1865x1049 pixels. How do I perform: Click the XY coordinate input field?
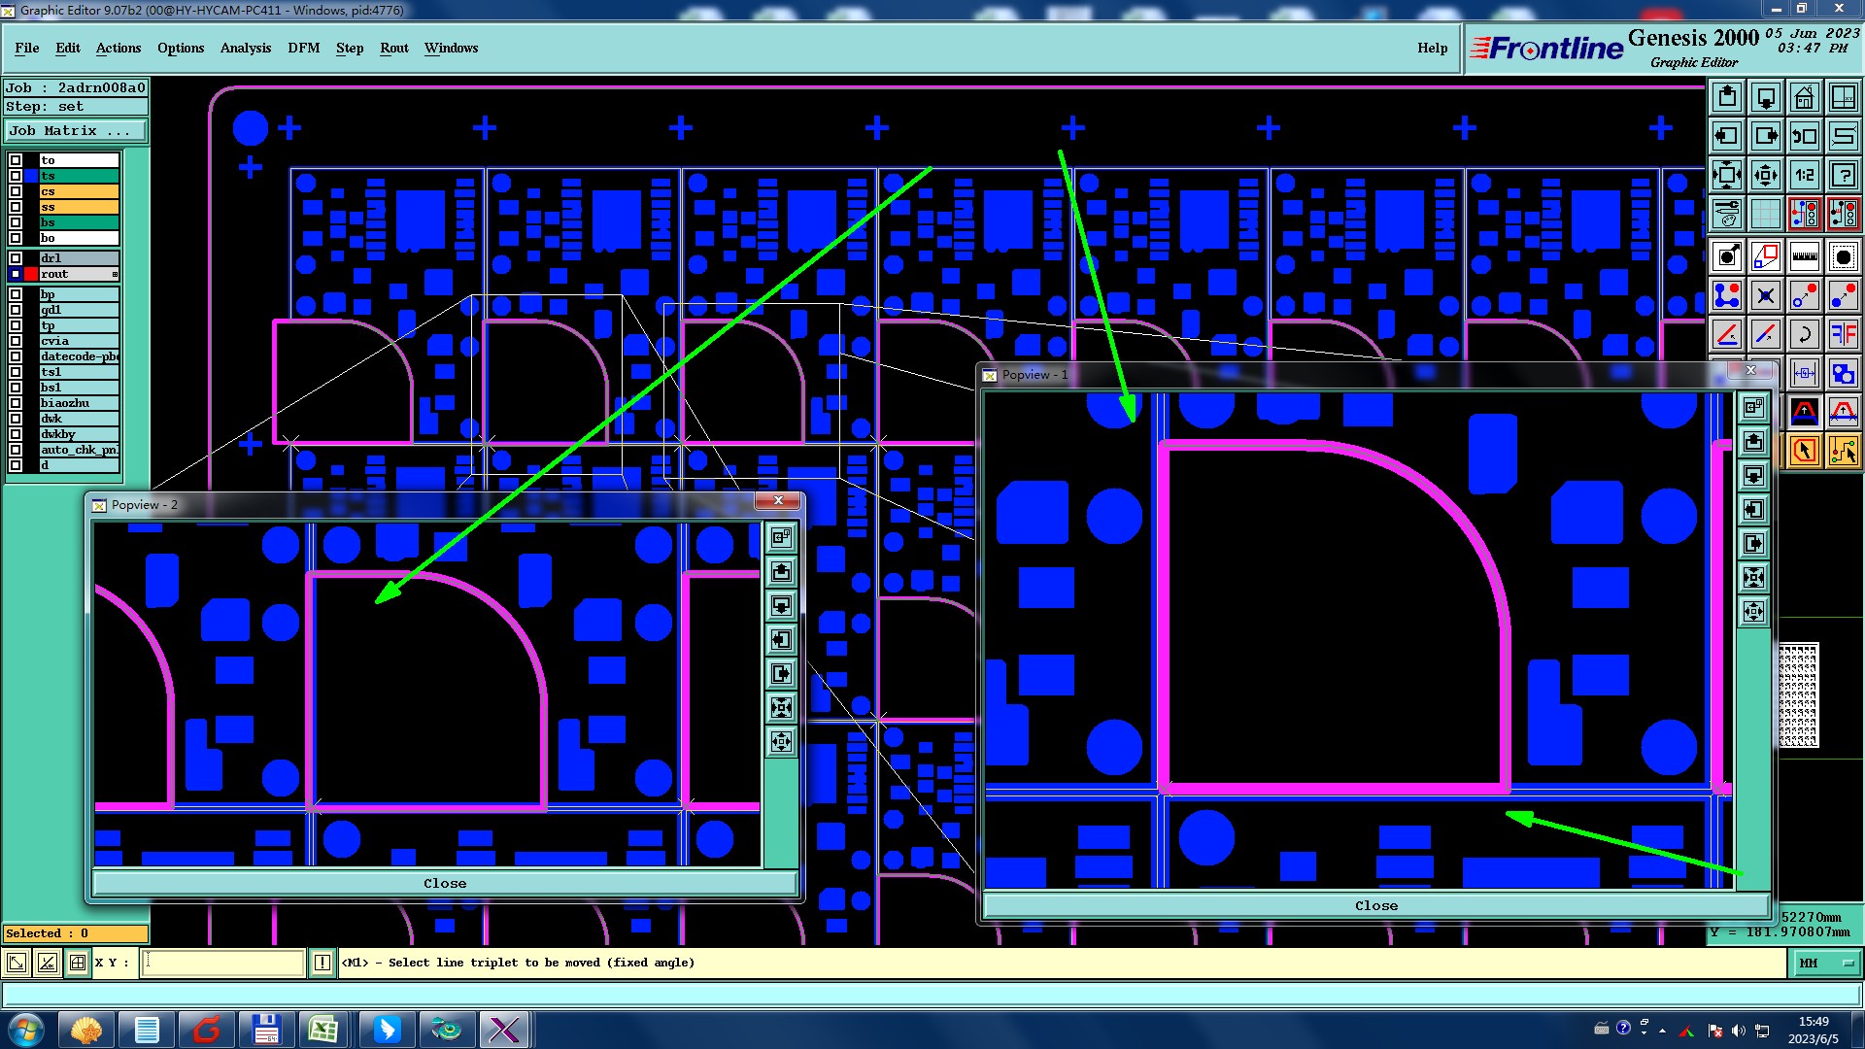tap(223, 963)
